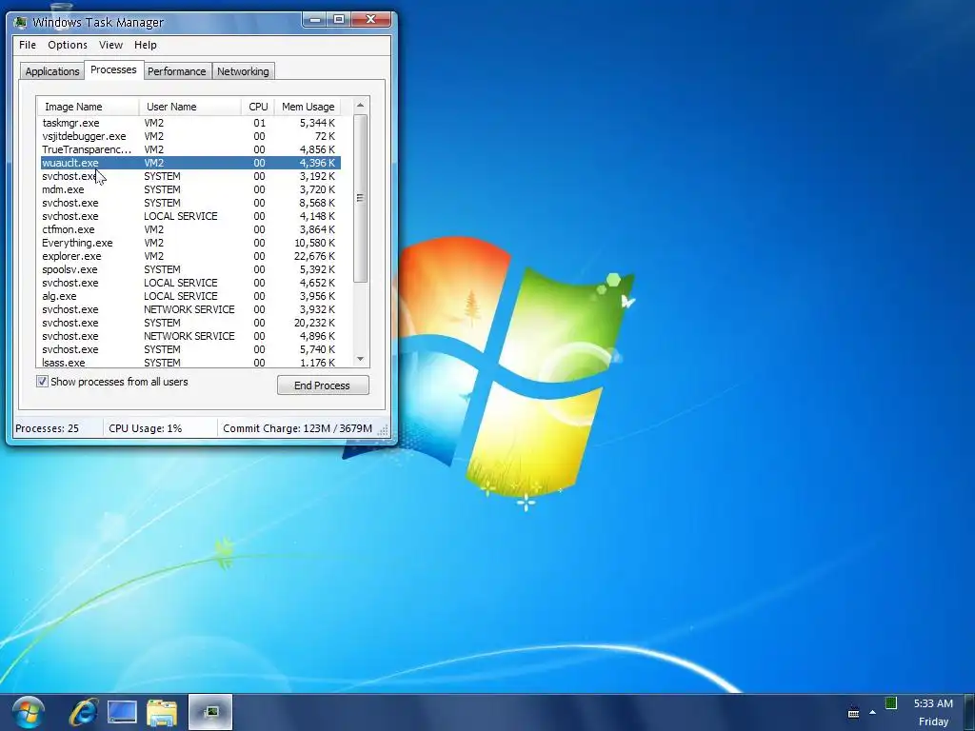Select the mdm.exe process

click(190, 189)
